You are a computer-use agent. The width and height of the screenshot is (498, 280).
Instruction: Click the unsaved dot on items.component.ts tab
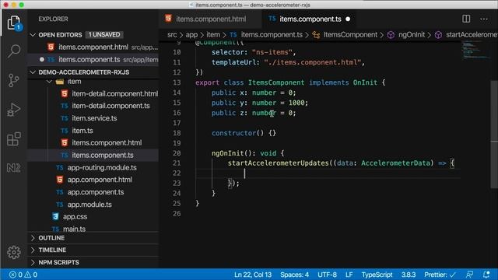pyautogui.click(x=348, y=19)
